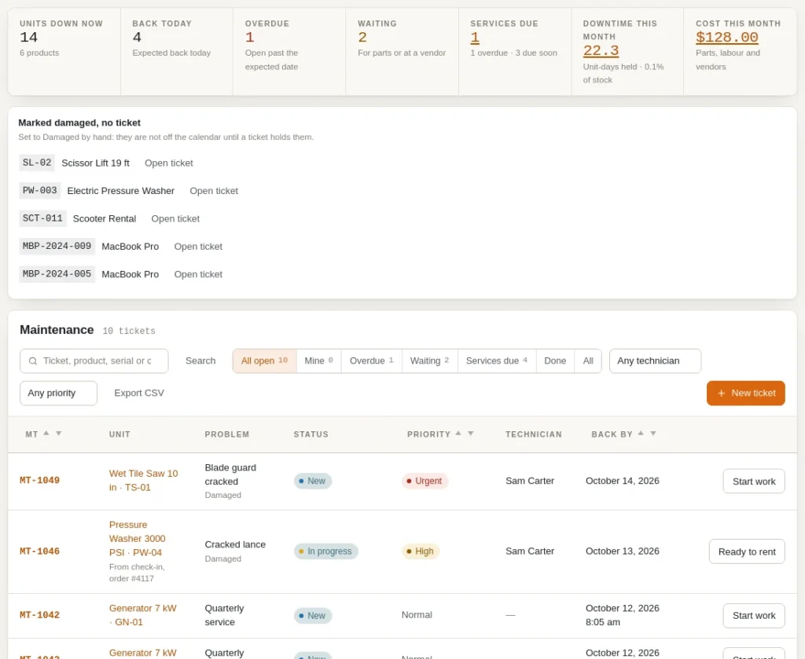Open unit Generator 7 kW · GN-01

coord(143,615)
